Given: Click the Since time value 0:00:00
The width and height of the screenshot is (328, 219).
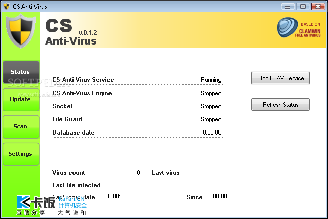Looking at the screenshot, I should (x=217, y=196).
